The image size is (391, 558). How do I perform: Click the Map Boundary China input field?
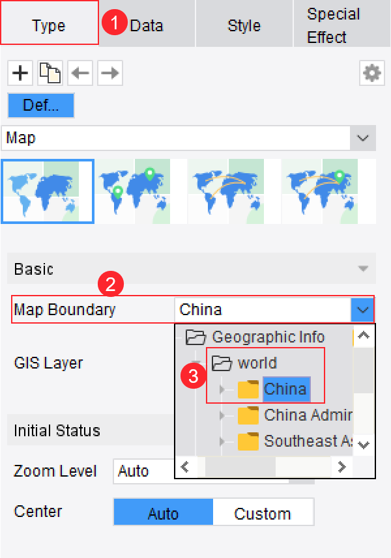point(263,310)
